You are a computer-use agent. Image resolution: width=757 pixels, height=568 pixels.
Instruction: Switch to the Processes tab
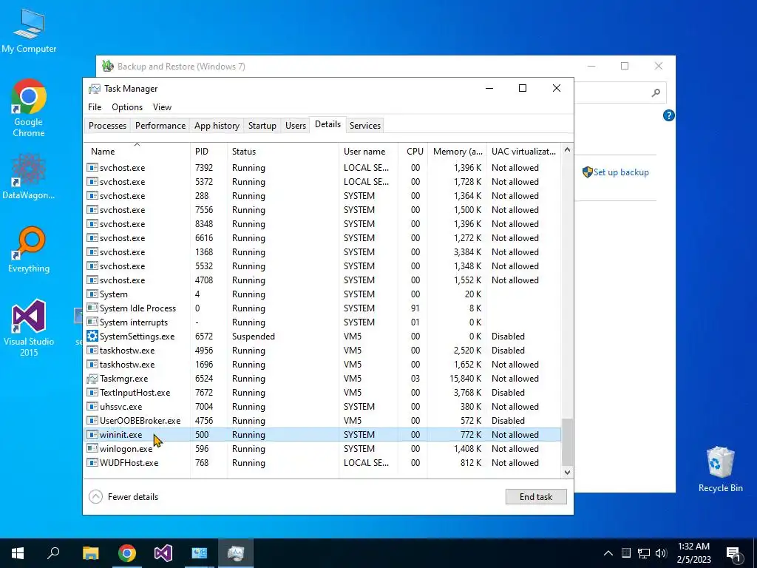(107, 126)
